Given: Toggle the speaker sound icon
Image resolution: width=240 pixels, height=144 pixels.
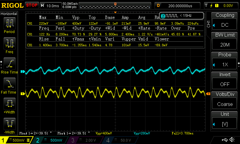Looking at the screenshot, I should [x=232, y=140].
